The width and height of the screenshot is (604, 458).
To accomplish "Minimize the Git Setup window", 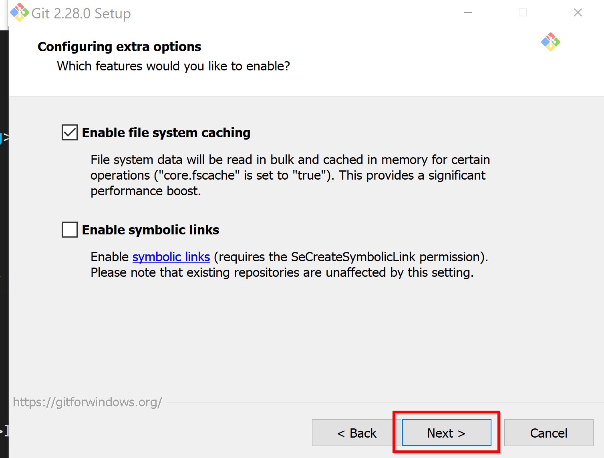I will (467, 12).
